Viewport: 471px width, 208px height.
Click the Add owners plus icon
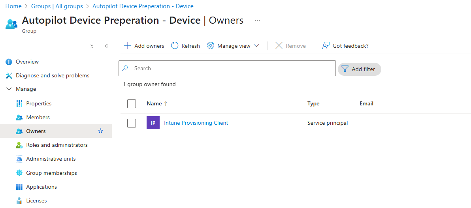click(128, 46)
